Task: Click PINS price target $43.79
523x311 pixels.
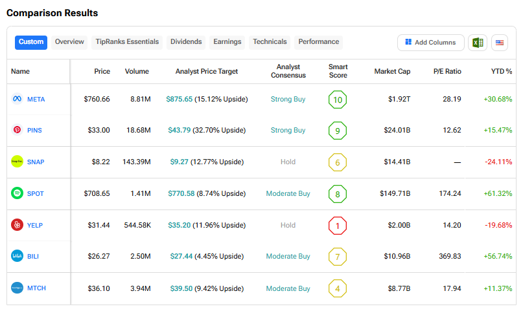Action: point(179,130)
